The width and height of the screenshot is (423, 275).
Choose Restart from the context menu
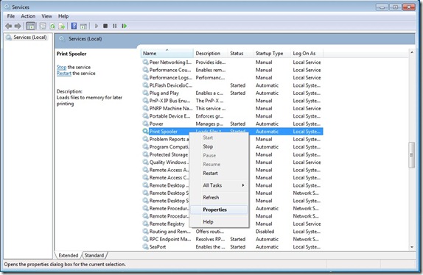click(x=219, y=174)
